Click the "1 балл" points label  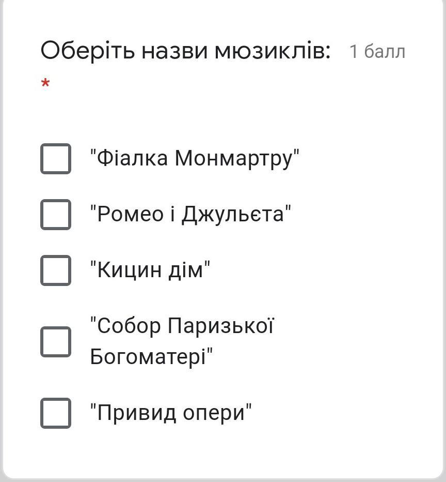point(377,52)
